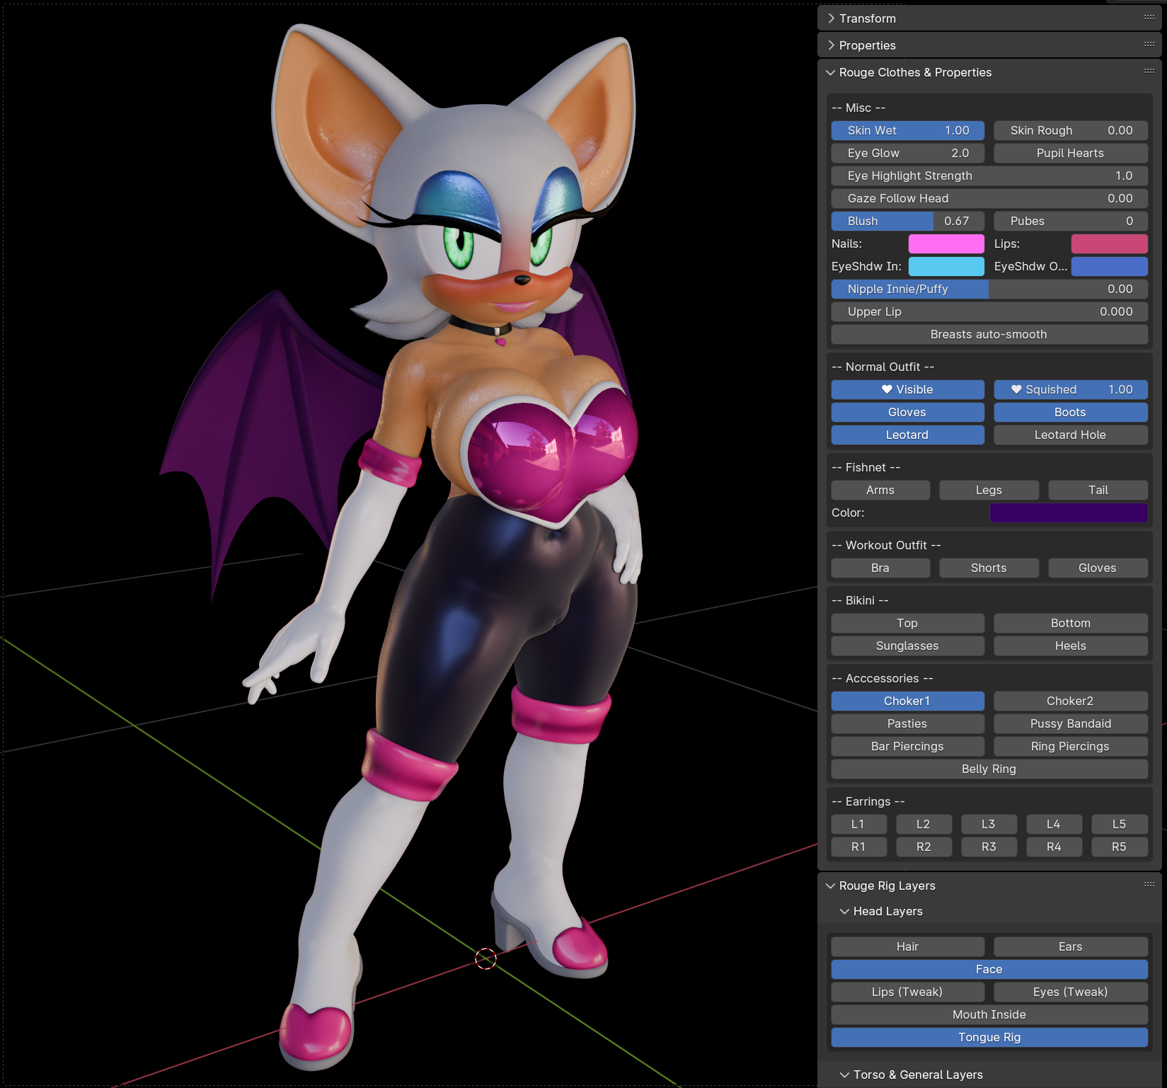1167x1088 pixels.
Task: Grab Rouge Clothes panel drag handle
Action: (x=1149, y=71)
